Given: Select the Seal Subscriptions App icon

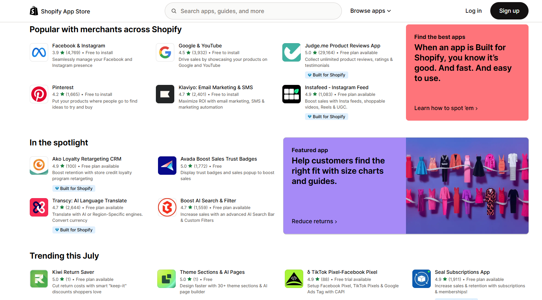Looking at the screenshot, I should point(421,279).
